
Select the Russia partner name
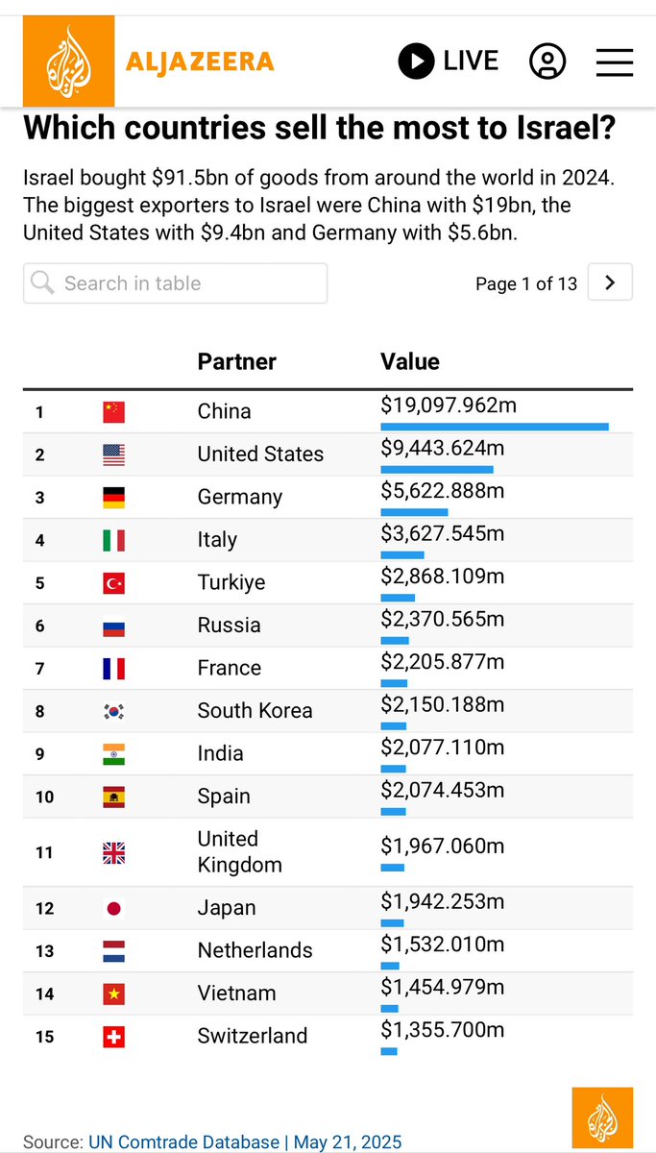229,626
